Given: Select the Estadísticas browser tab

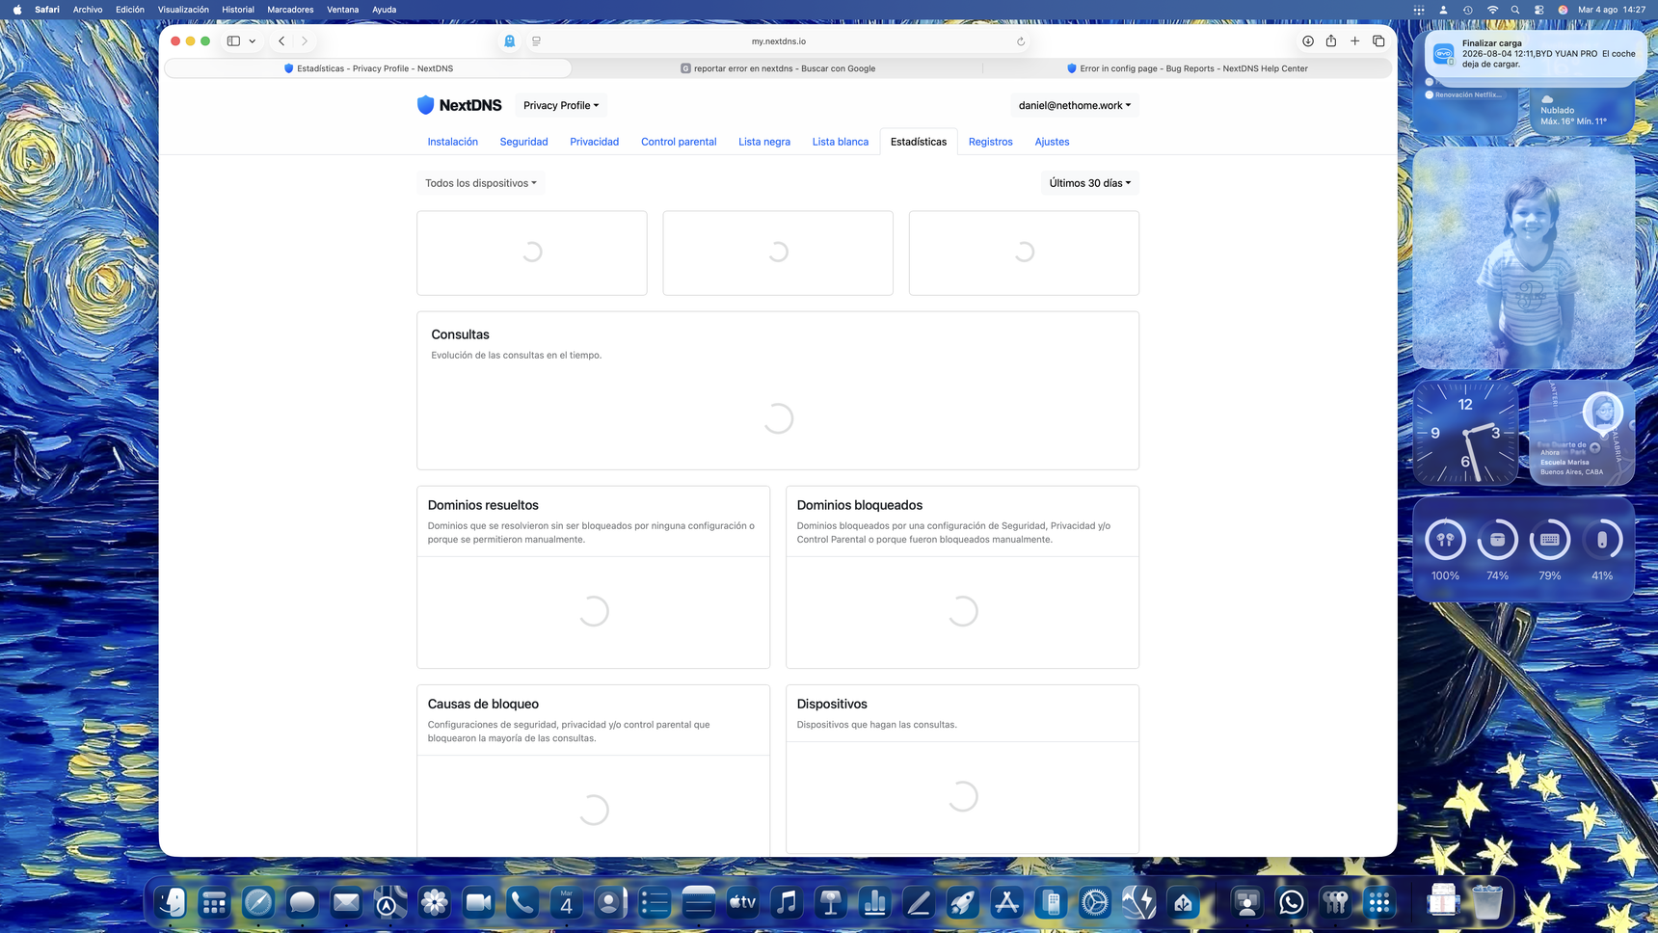Looking at the screenshot, I should coord(368,68).
